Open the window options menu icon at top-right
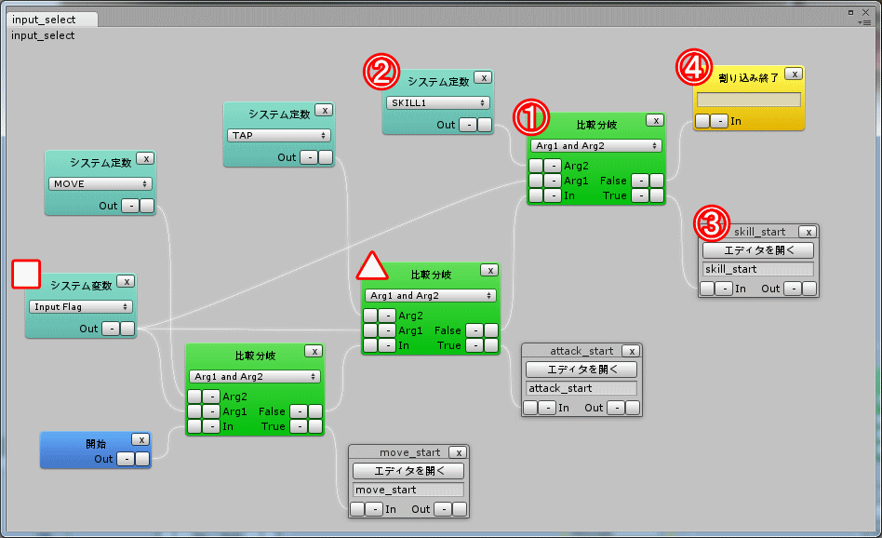 pos(865,22)
